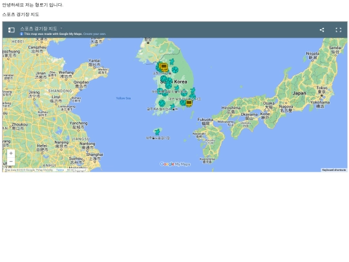Click the Yokohama city label

tap(320, 104)
